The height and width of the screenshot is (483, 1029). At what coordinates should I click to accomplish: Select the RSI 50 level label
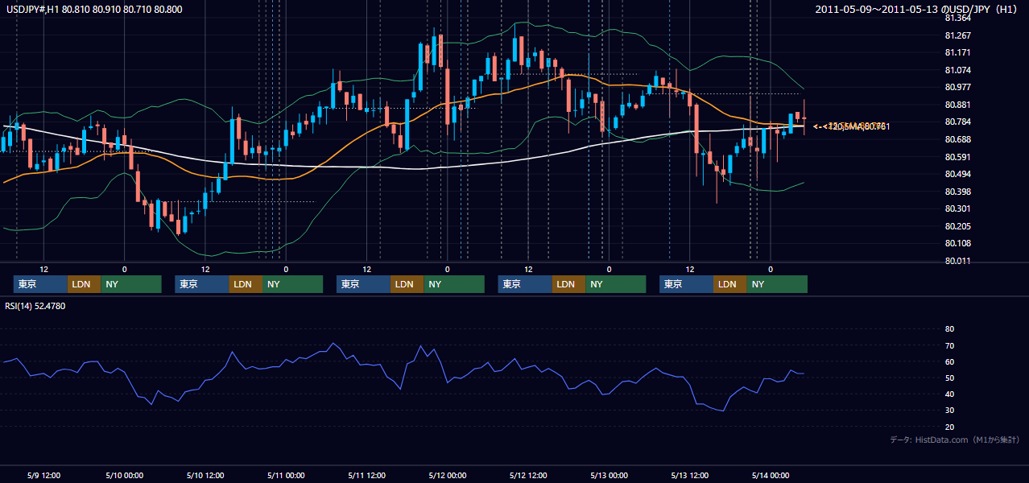click(x=949, y=378)
